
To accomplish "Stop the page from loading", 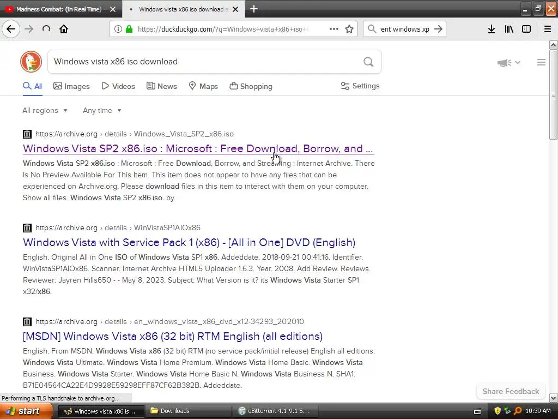I will coord(46,29).
